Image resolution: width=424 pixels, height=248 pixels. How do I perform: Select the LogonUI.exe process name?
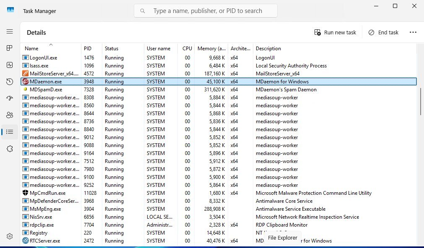coord(43,57)
